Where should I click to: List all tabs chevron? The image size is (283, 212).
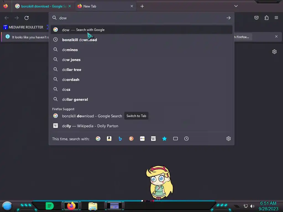click(236, 6)
